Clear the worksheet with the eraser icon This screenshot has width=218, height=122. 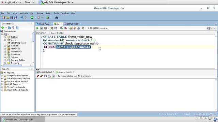(75, 28)
